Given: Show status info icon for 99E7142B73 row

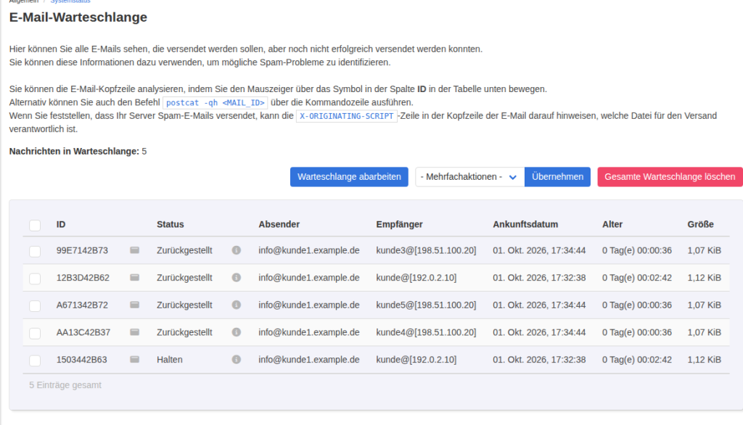Looking at the screenshot, I should 237,250.
